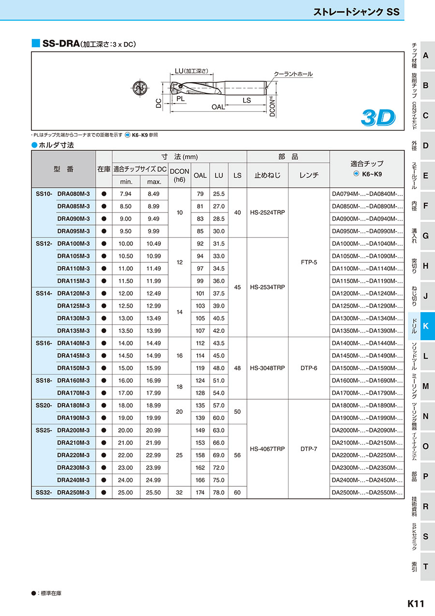Viewport: 435px width, 616px height.
Task: Click the DA1000M-...~DA1040M-... insert range
Action: point(367,244)
